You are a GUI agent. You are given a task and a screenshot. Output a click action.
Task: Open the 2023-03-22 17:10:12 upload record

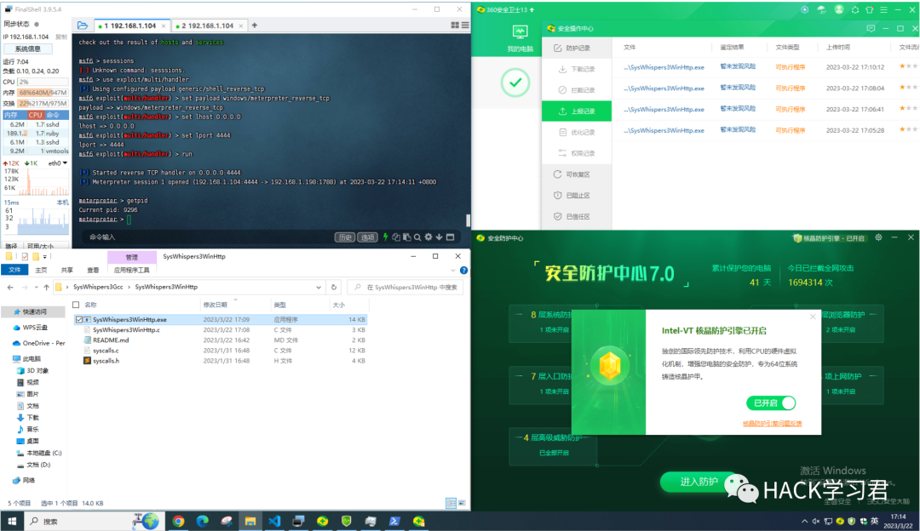click(766, 67)
